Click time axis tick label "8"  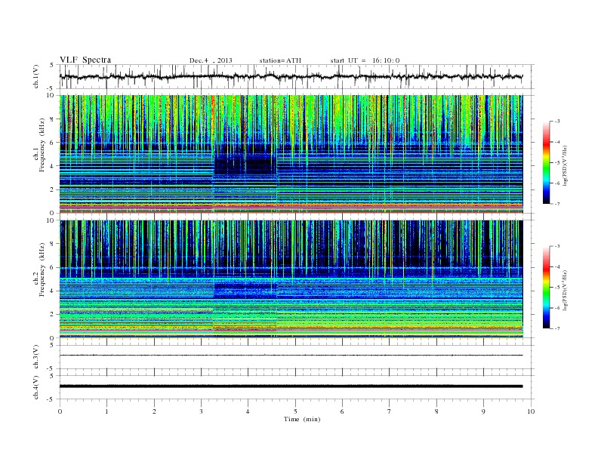click(436, 411)
